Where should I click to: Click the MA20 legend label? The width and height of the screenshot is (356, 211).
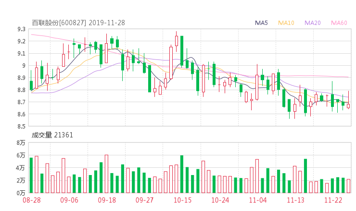click(x=312, y=23)
